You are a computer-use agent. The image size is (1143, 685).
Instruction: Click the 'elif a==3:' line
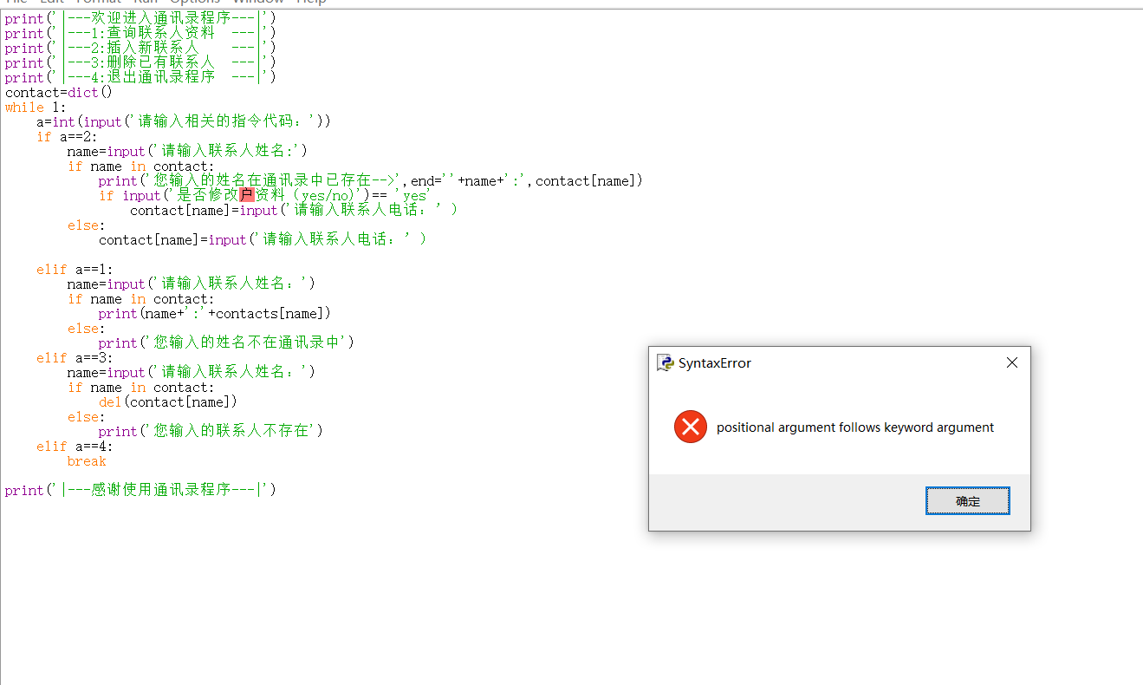coord(75,357)
